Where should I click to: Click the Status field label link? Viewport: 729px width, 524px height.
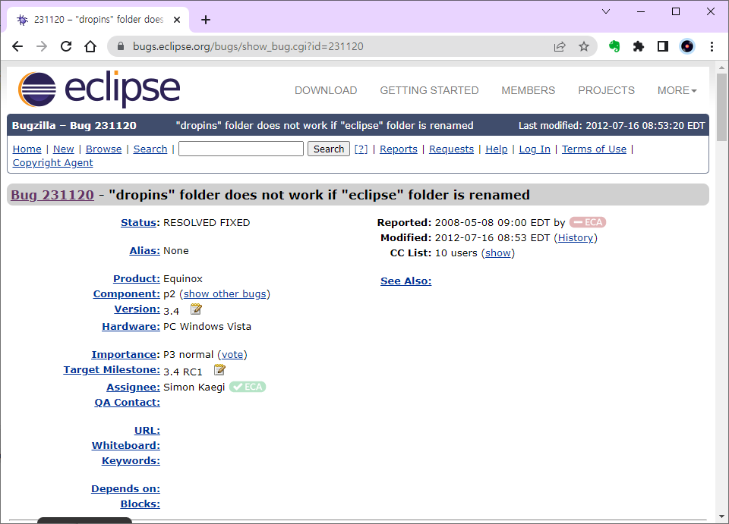pyautogui.click(x=140, y=223)
